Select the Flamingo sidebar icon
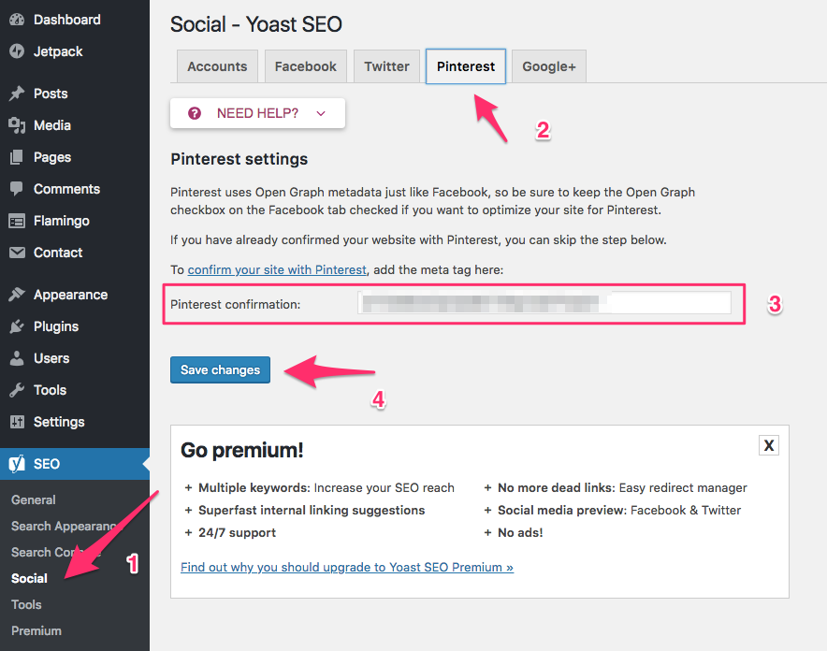This screenshot has width=827, height=651. [19, 221]
